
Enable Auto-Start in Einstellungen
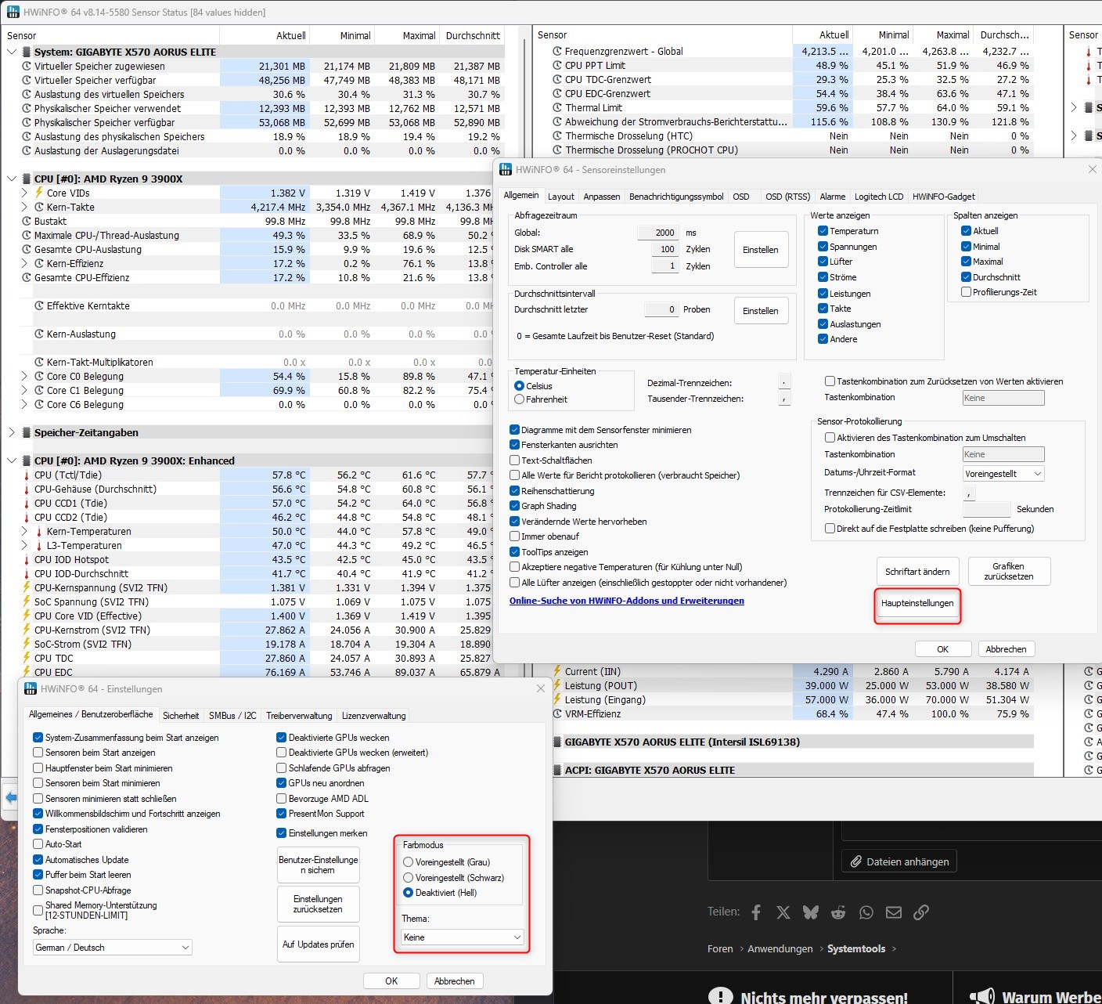[x=38, y=844]
